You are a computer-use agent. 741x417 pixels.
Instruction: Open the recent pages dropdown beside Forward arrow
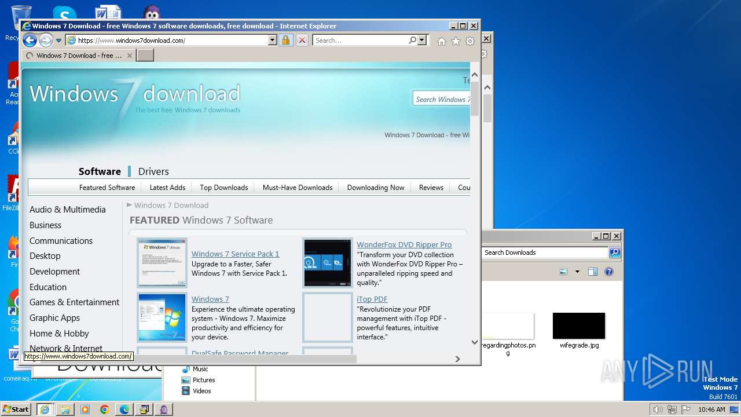(58, 41)
